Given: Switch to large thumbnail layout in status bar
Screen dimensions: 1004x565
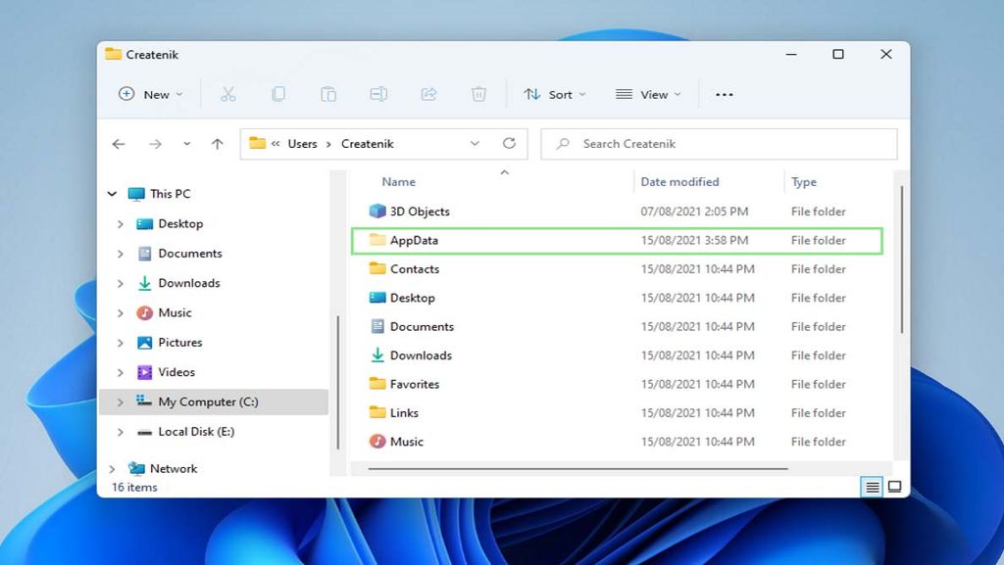Looking at the screenshot, I should click(893, 486).
